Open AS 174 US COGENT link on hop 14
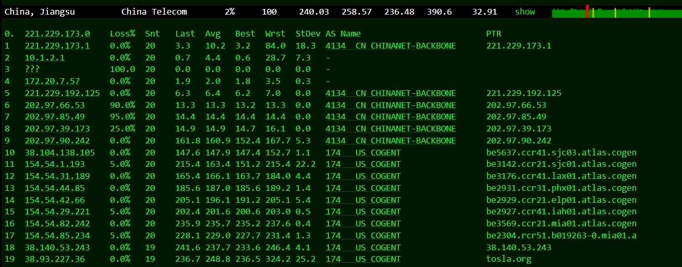This screenshot has width=682, height=267. coord(363,200)
